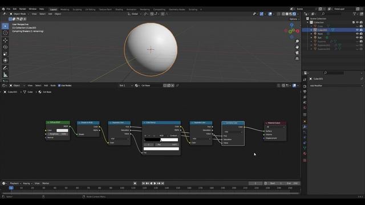Viewport: 365px width, 205px height.
Task: Click the outliner search field
Action: pos(331,14)
